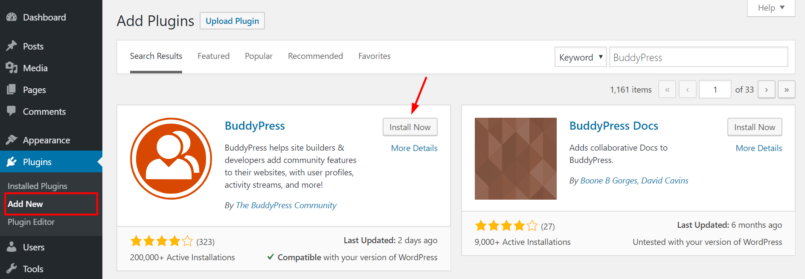Open David Cavins author link
The width and height of the screenshot is (805, 279).
pyautogui.click(x=665, y=180)
